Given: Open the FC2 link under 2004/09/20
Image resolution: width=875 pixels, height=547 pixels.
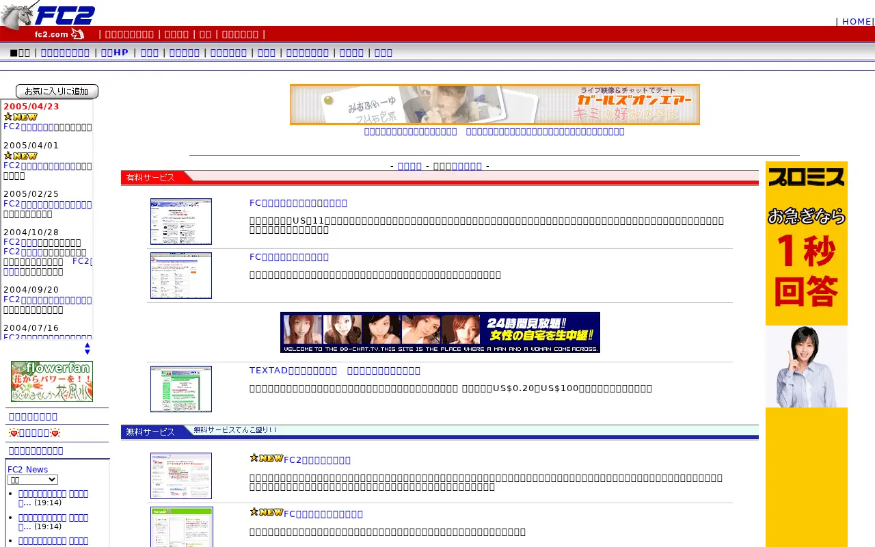Looking at the screenshot, I should [48, 299].
